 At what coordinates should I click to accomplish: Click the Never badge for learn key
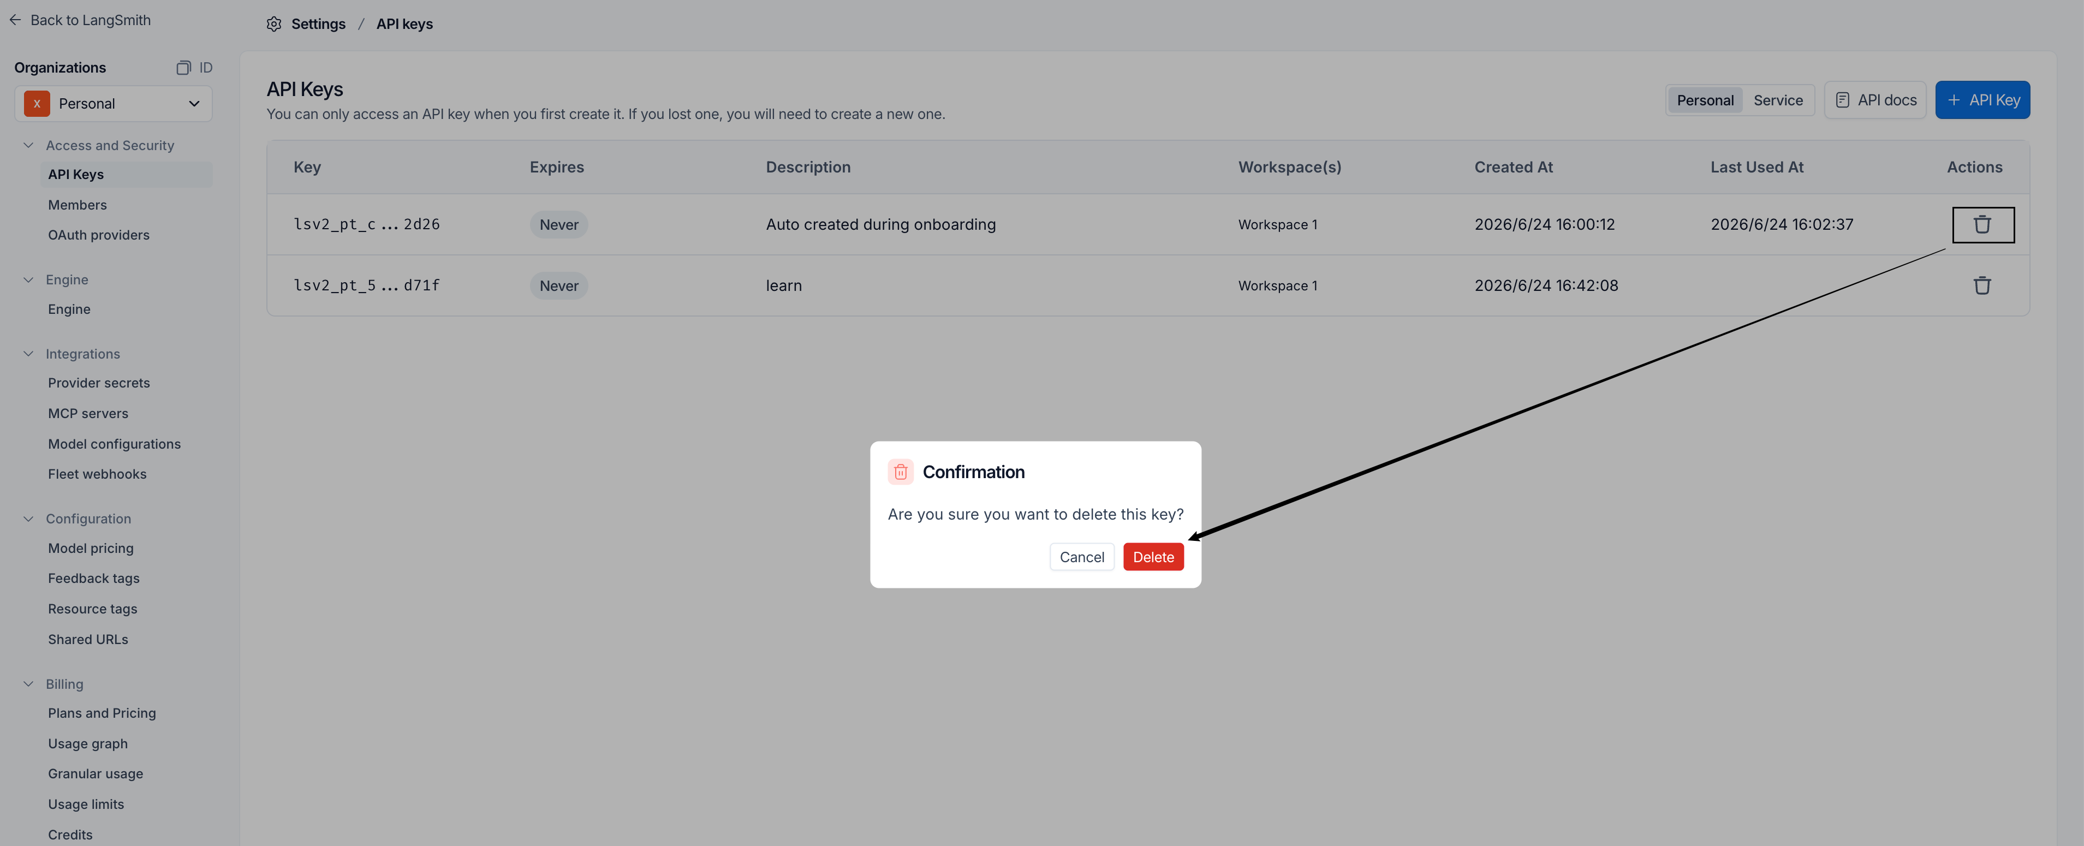point(559,287)
